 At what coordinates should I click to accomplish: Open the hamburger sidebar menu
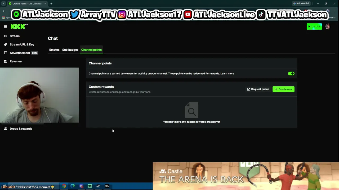coord(6,26)
